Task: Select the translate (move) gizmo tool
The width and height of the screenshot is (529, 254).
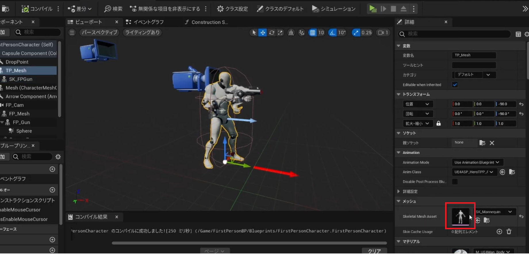Action: 263,33
